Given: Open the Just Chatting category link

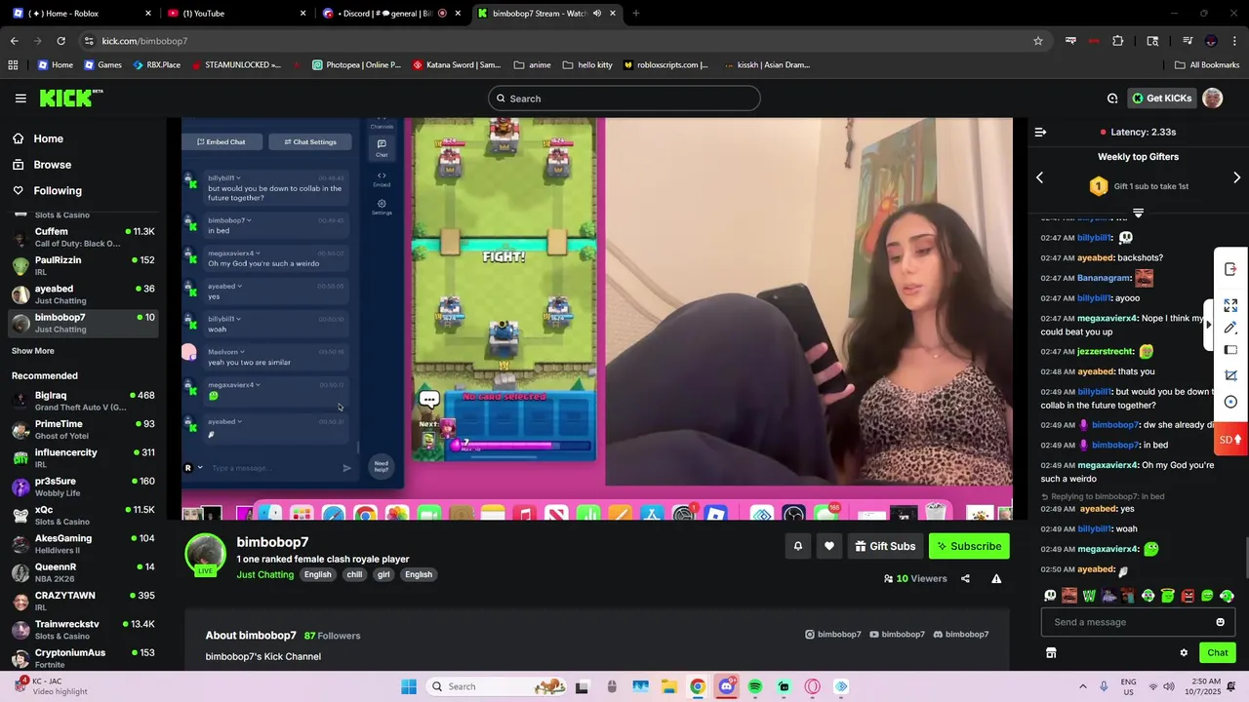Looking at the screenshot, I should (x=264, y=575).
